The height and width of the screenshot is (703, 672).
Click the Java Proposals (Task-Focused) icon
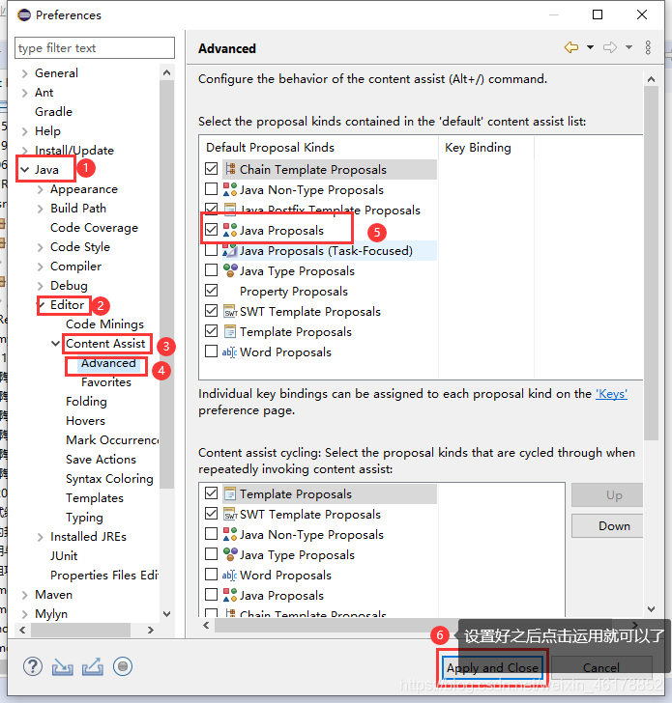[230, 250]
